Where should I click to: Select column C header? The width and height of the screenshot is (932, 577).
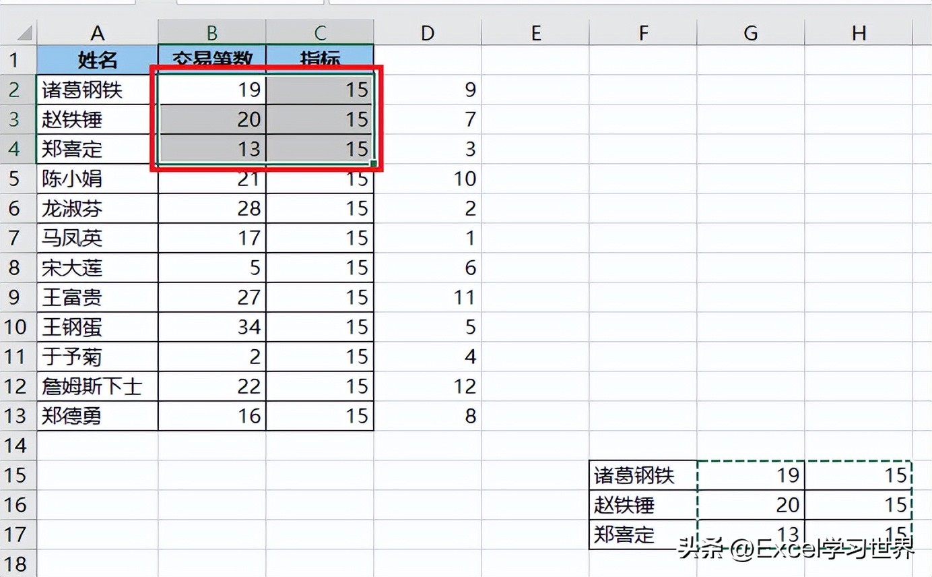320,32
